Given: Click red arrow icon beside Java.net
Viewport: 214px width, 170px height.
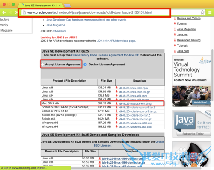Looking at the screenshot, I should pyautogui.click(x=175, y=35).
